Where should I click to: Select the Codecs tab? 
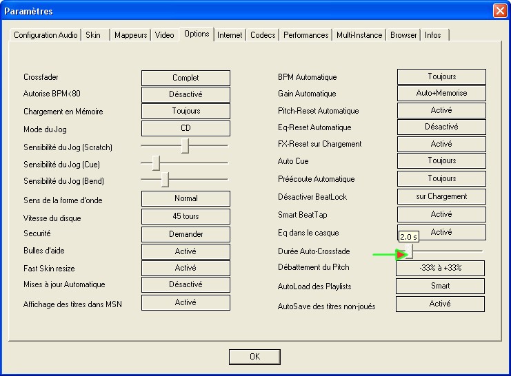click(x=263, y=35)
